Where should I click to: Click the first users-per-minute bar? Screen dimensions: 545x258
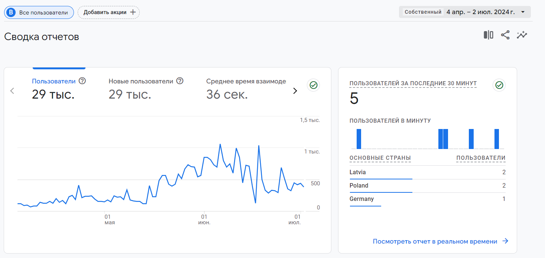[x=359, y=139]
